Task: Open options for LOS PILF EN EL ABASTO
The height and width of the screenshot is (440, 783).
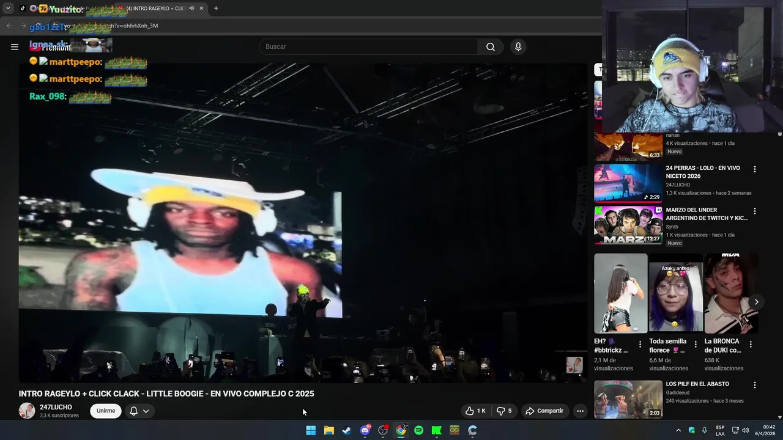Action: (x=754, y=385)
